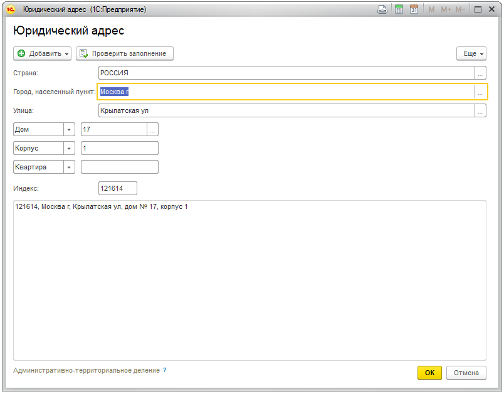Open the Еще menu
504x394 pixels.
tap(471, 54)
